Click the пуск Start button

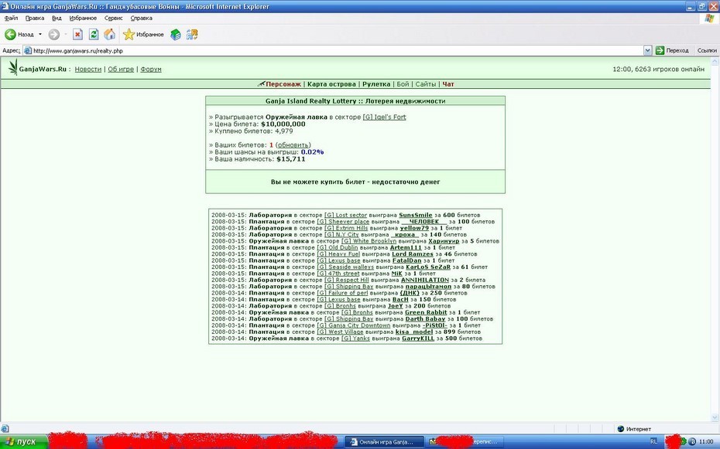pos(24,442)
